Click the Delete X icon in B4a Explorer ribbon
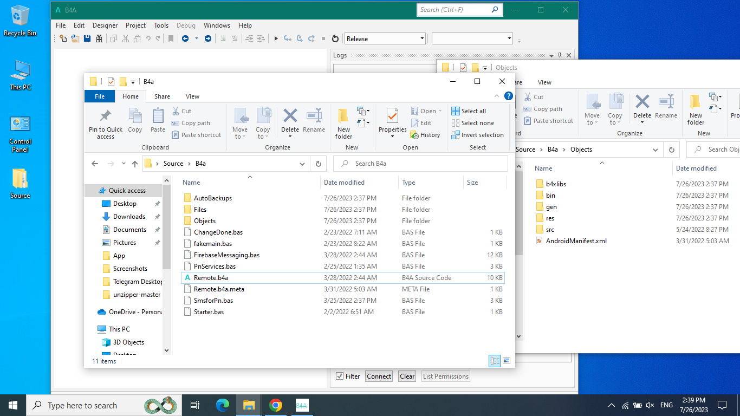 click(290, 116)
